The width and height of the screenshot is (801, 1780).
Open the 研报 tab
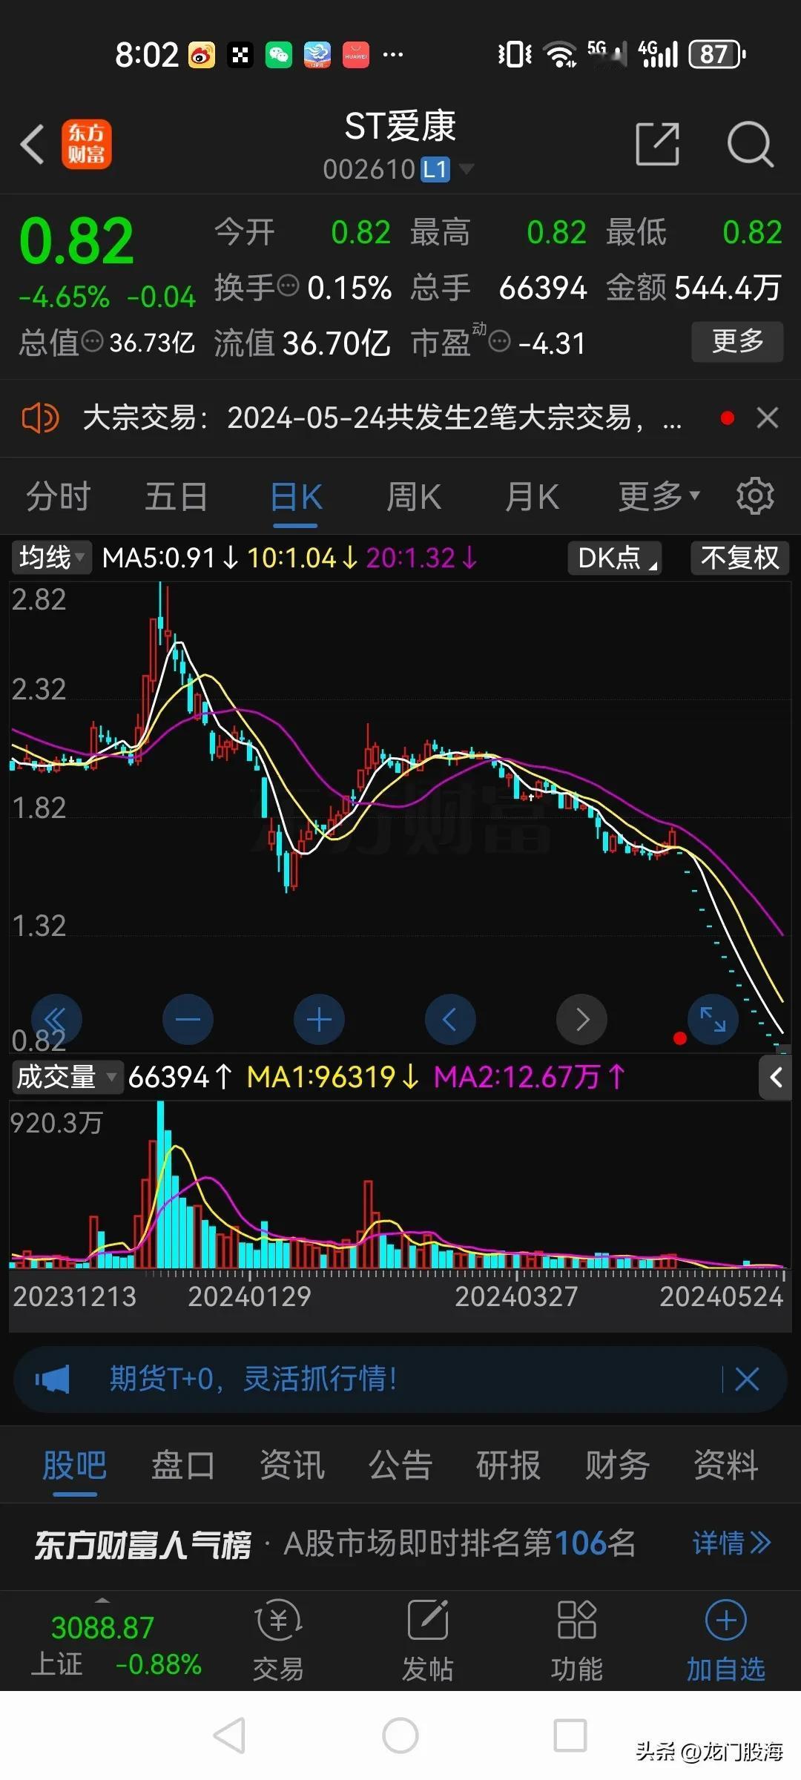tap(509, 1465)
